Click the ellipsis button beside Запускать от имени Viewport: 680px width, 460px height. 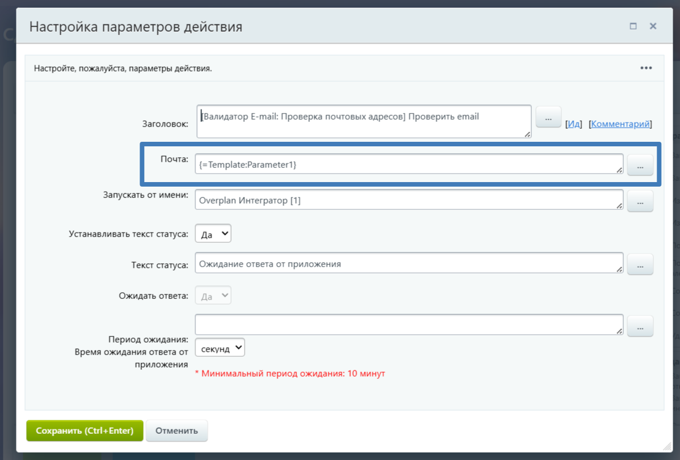[x=640, y=201]
